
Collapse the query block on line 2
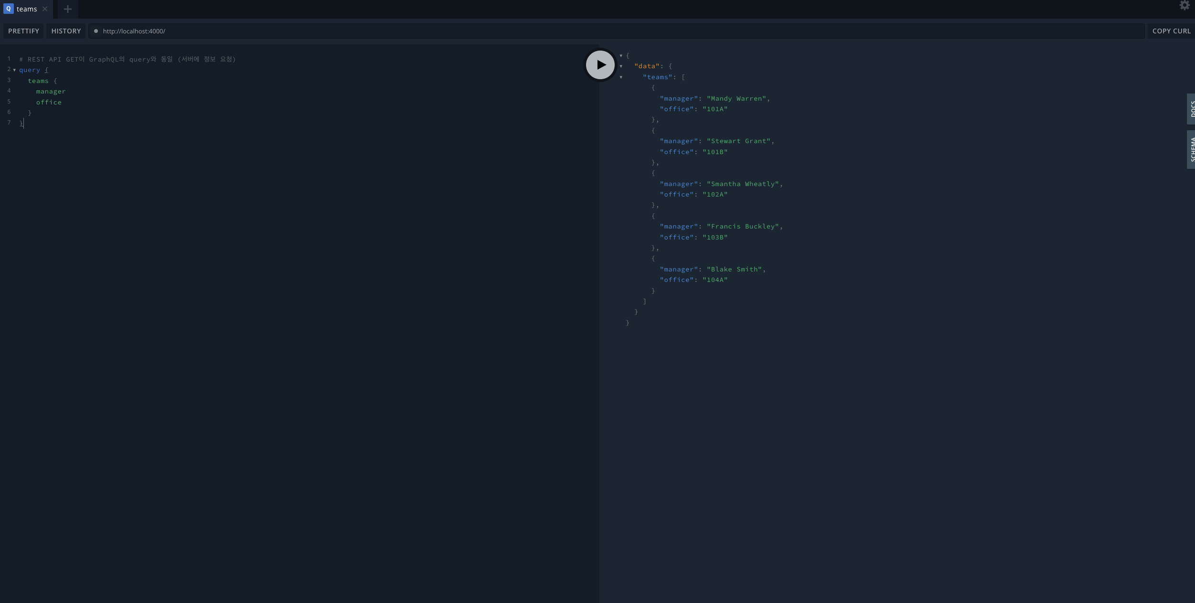coord(14,70)
